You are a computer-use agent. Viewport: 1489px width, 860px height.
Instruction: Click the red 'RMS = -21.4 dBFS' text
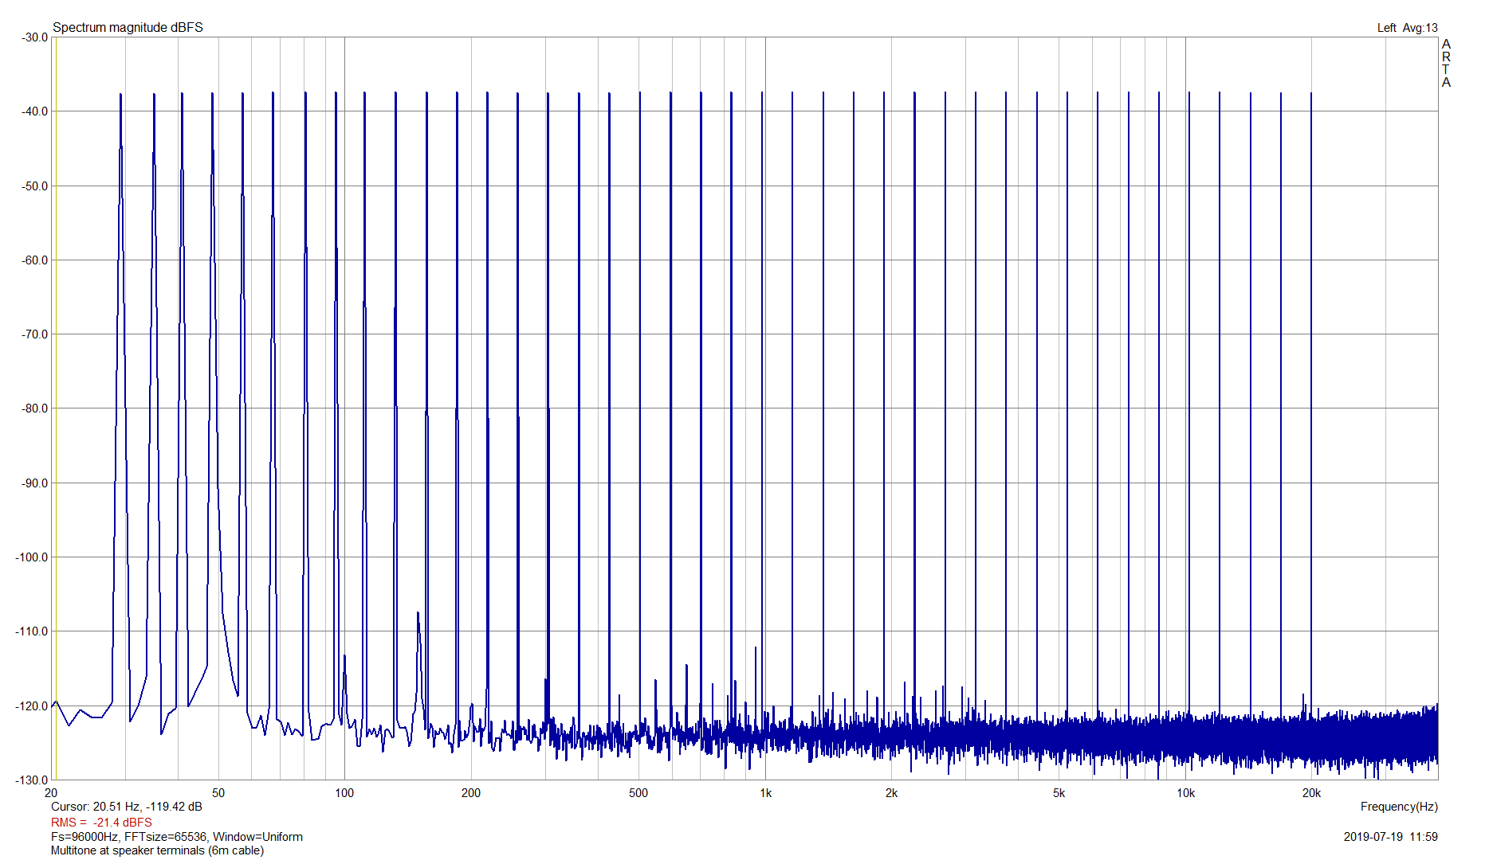click(101, 822)
